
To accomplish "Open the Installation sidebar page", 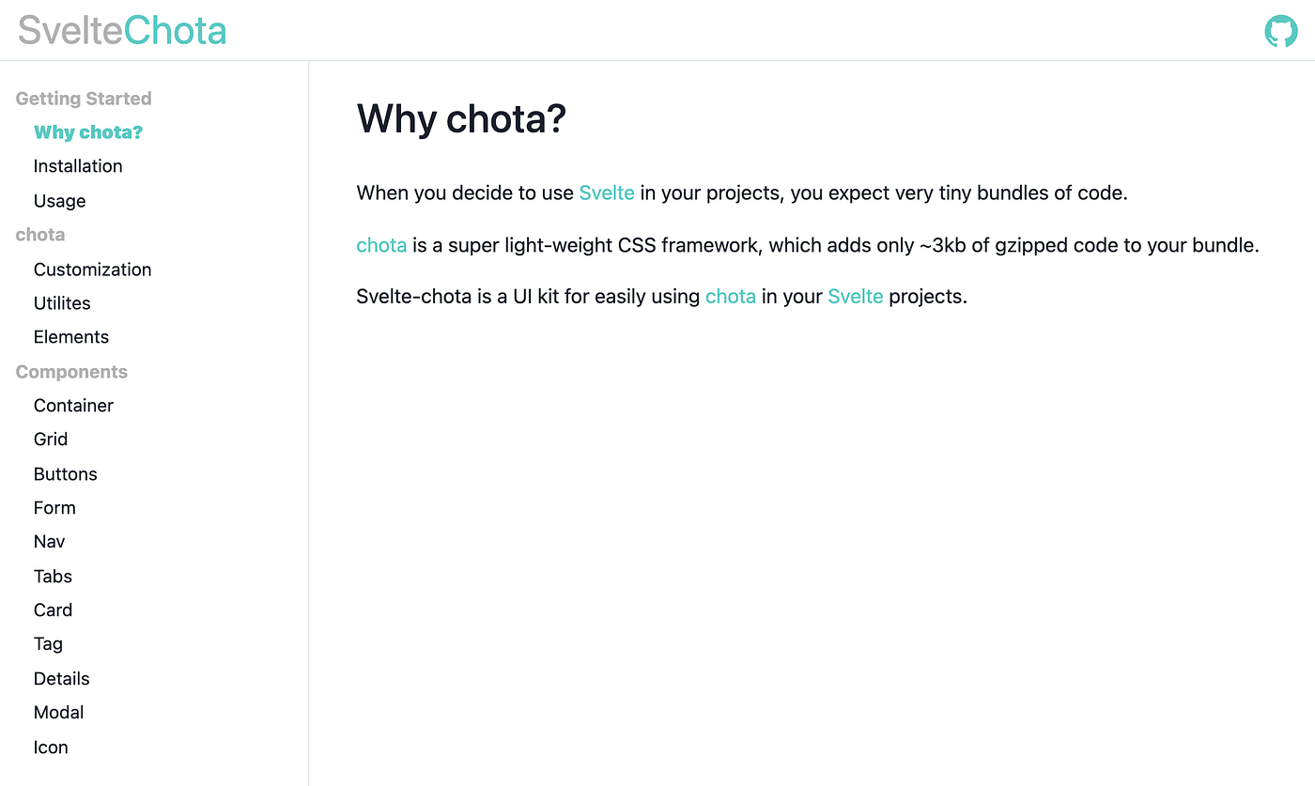I will (x=78, y=165).
